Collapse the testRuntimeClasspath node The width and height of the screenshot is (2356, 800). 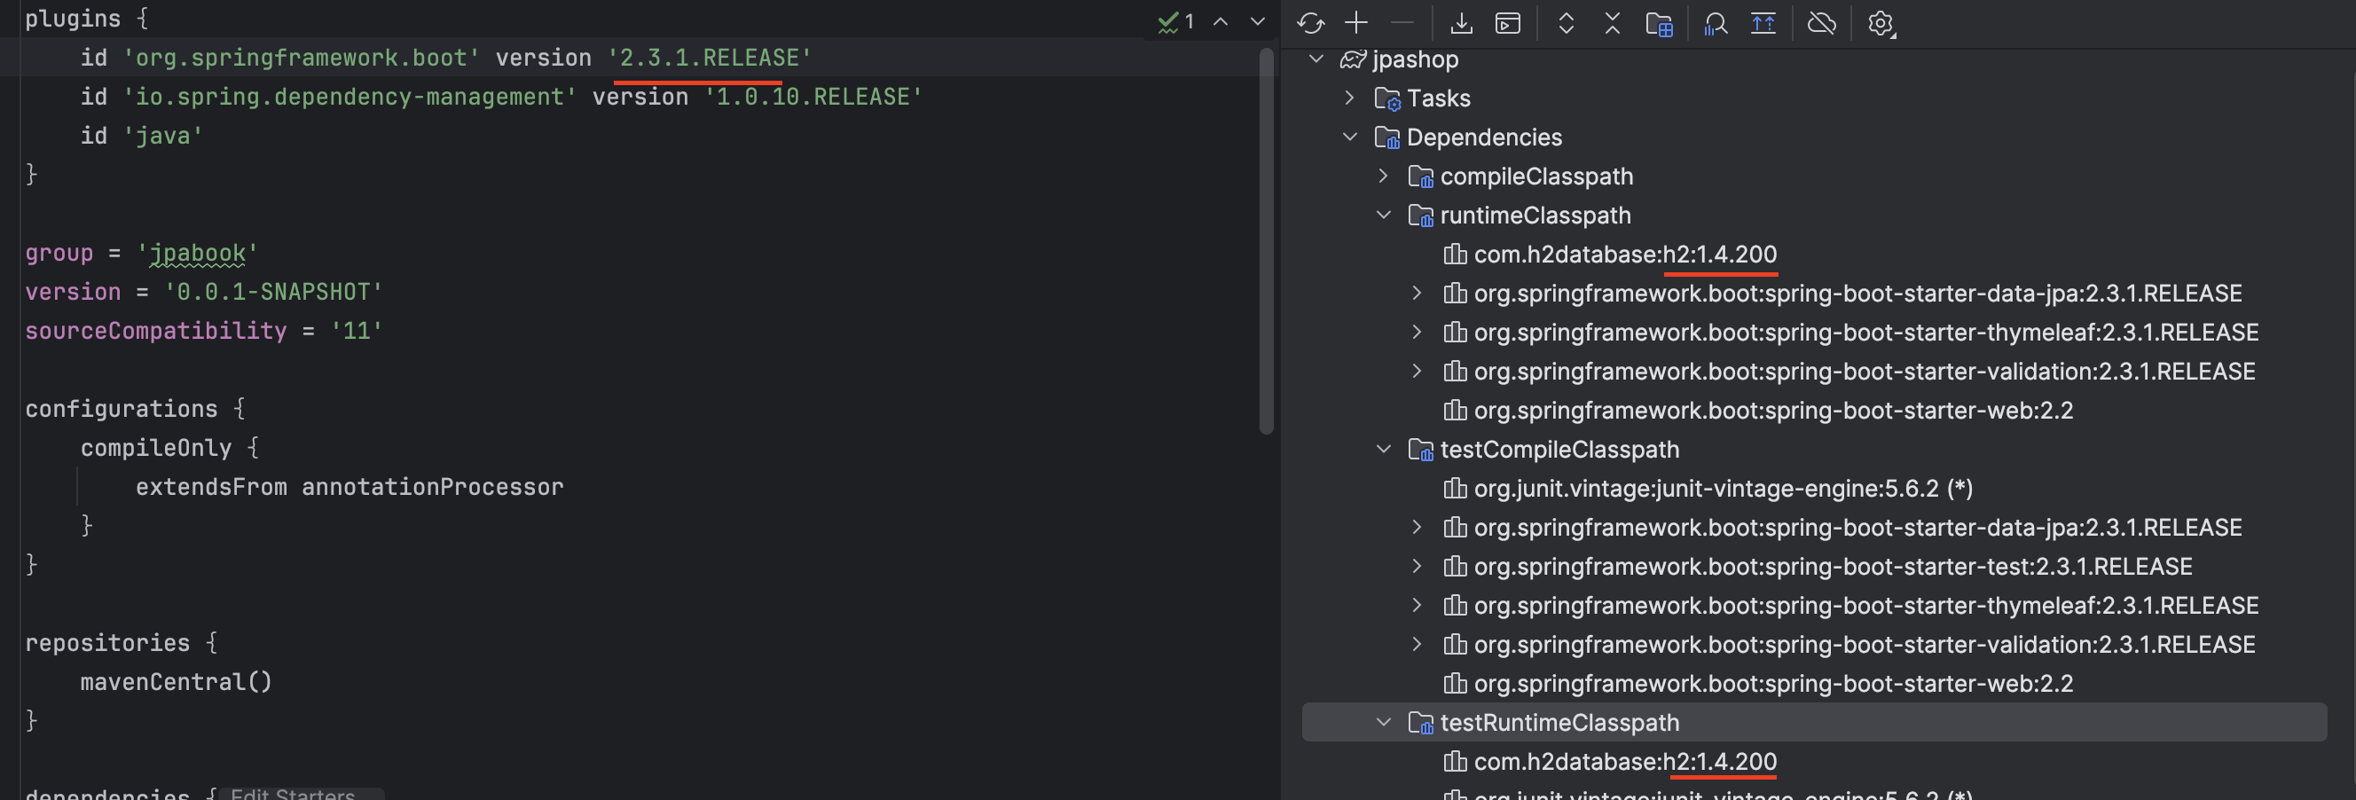[1384, 722]
